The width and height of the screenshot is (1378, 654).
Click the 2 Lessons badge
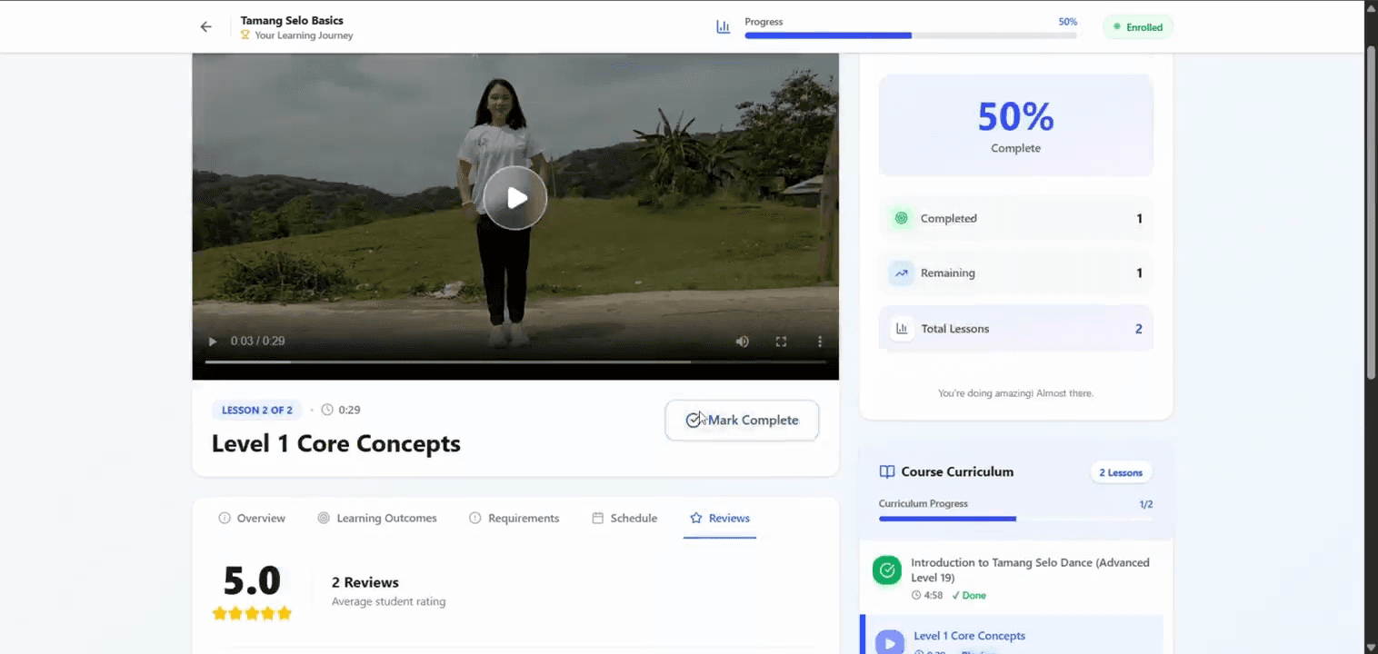(1121, 472)
